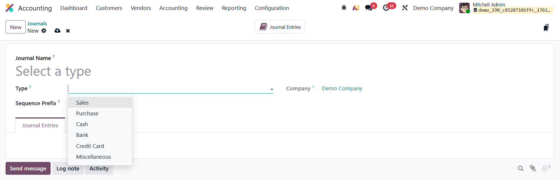Open the Dashboard menu
Screen dimensions: 560x180
pyautogui.click(x=74, y=8)
